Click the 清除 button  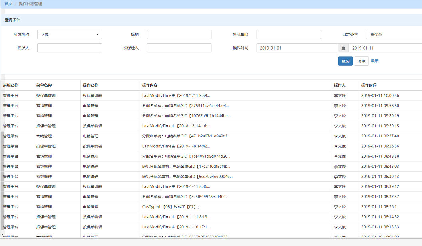pos(361,61)
